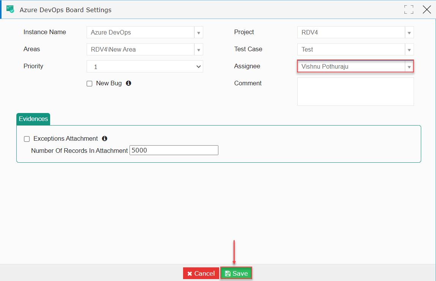
Task: Check the Exceptions Attachment option
Action: tap(27, 138)
